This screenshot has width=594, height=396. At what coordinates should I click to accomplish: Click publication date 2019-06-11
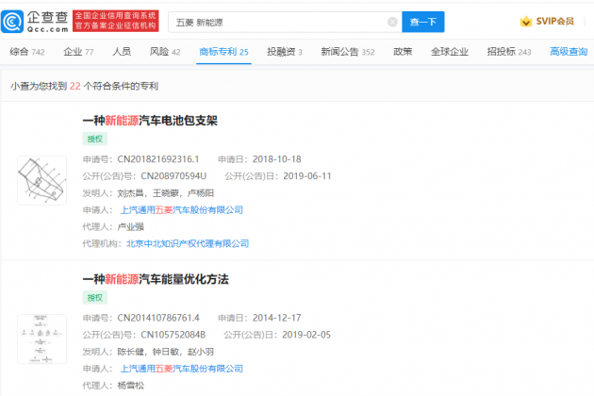point(307,176)
